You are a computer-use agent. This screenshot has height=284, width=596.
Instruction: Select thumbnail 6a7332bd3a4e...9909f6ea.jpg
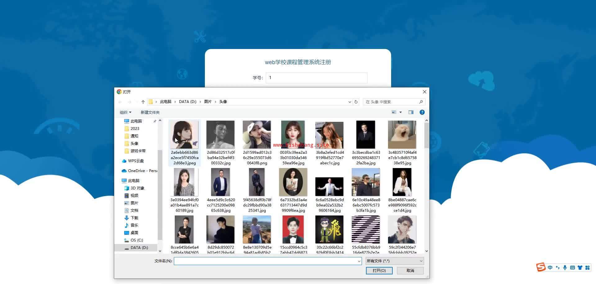click(293, 182)
